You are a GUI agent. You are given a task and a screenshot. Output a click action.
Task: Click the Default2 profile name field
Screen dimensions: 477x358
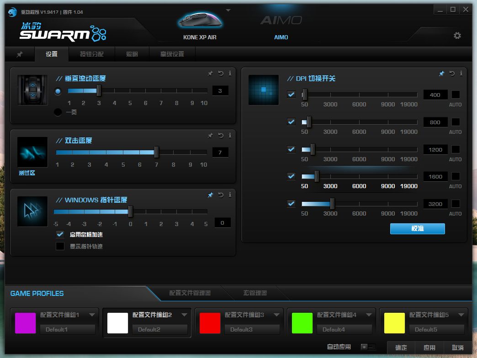160,329
